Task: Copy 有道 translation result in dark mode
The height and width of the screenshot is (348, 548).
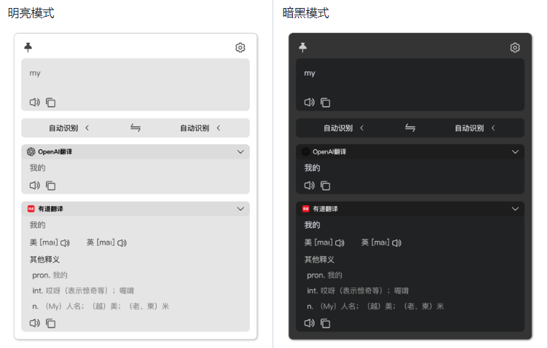Action: 325,323
